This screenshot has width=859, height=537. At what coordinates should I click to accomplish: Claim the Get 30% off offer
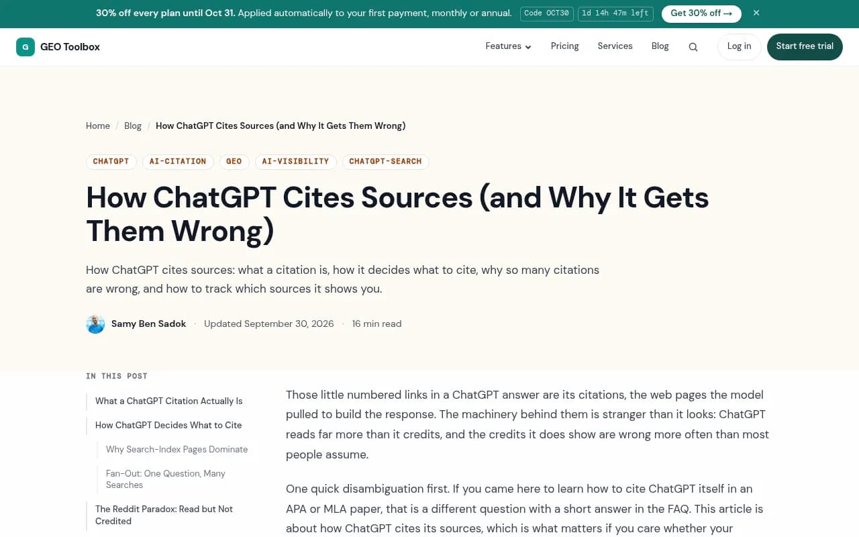(x=701, y=13)
